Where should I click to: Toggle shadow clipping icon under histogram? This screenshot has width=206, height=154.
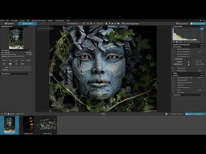click(x=174, y=42)
